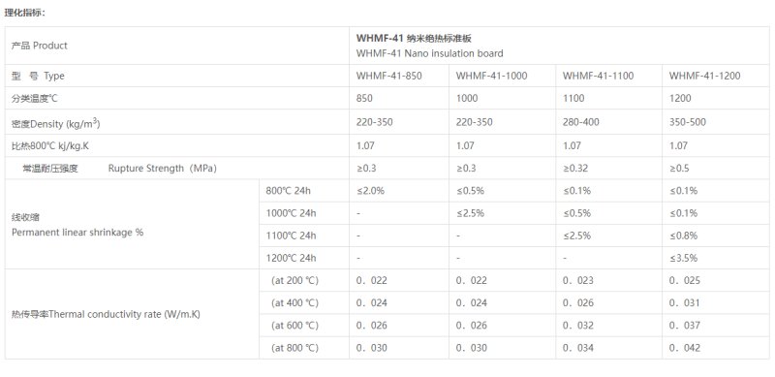Click the 800℃ 24h shrinkage condition cell
This screenshot has height=377, width=775.
(304, 191)
